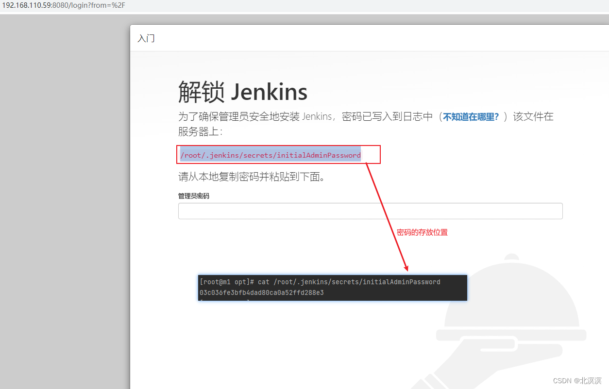Click the '管理员密码' field label

click(194, 196)
